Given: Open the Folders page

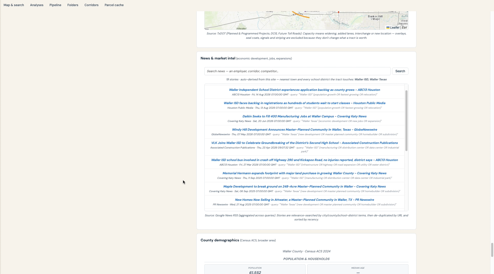Looking at the screenshot, I should tap(73, 5).
